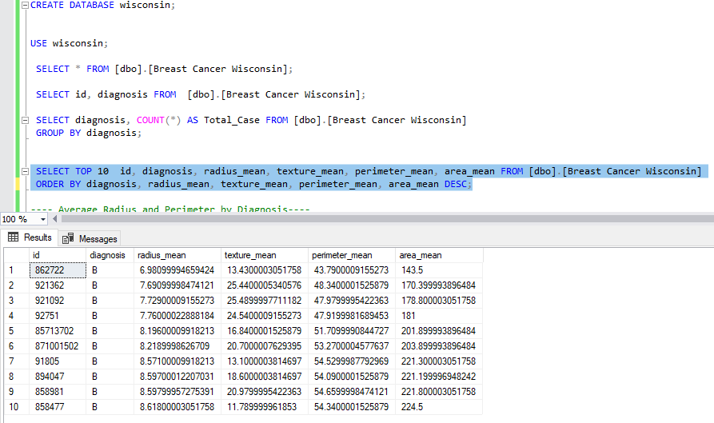Click area_mean value 181
Image resolution: width=714 pixels, height=423 pixels.
click(440, 316)
